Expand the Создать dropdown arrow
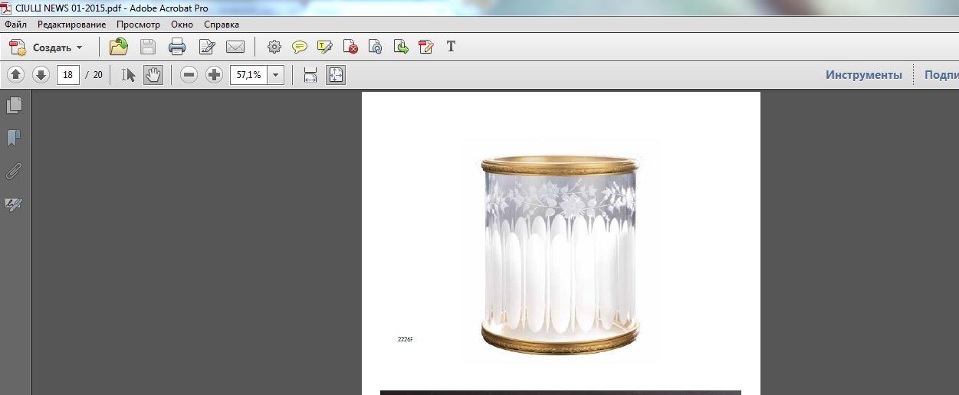959x395 pixels. [x=79, y=47]
